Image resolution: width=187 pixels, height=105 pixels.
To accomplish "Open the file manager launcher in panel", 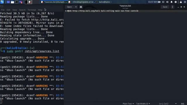I will [12, 2].
